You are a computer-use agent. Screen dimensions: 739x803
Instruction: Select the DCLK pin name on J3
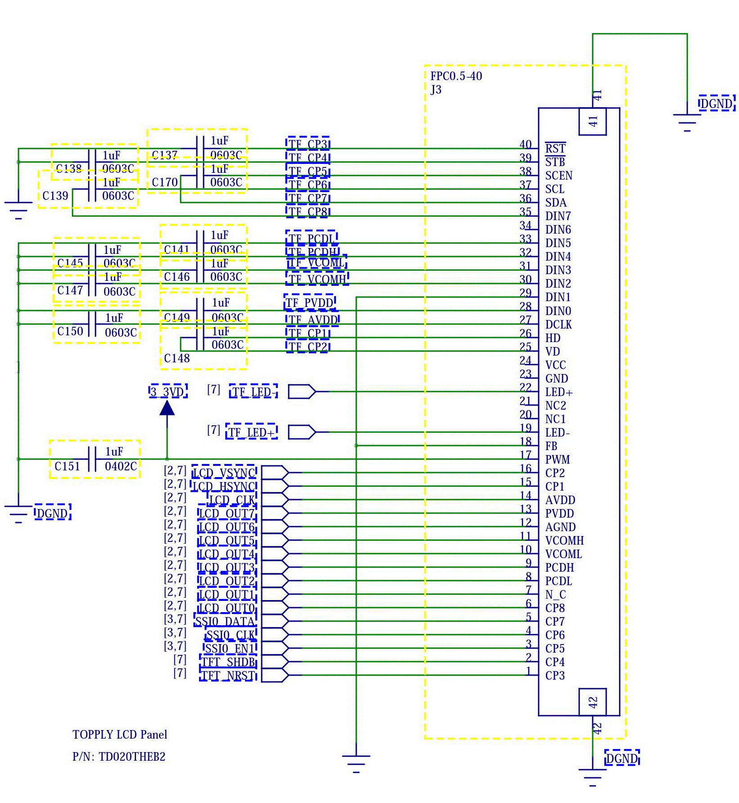click(558, 325)
